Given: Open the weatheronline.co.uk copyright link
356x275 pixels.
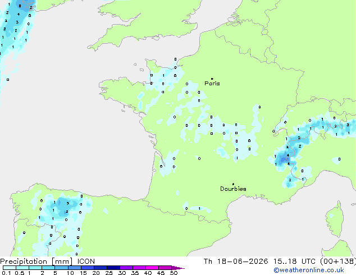Looking at the screenshot, I should [309, 270].
